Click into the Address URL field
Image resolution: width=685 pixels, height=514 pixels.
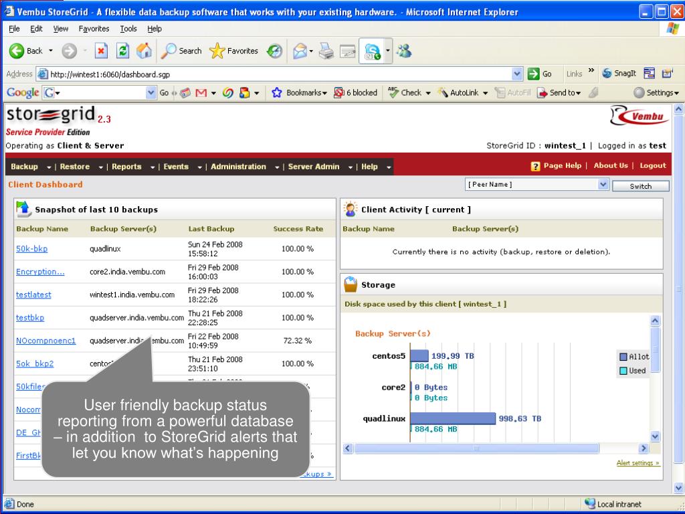coord(280,74)
